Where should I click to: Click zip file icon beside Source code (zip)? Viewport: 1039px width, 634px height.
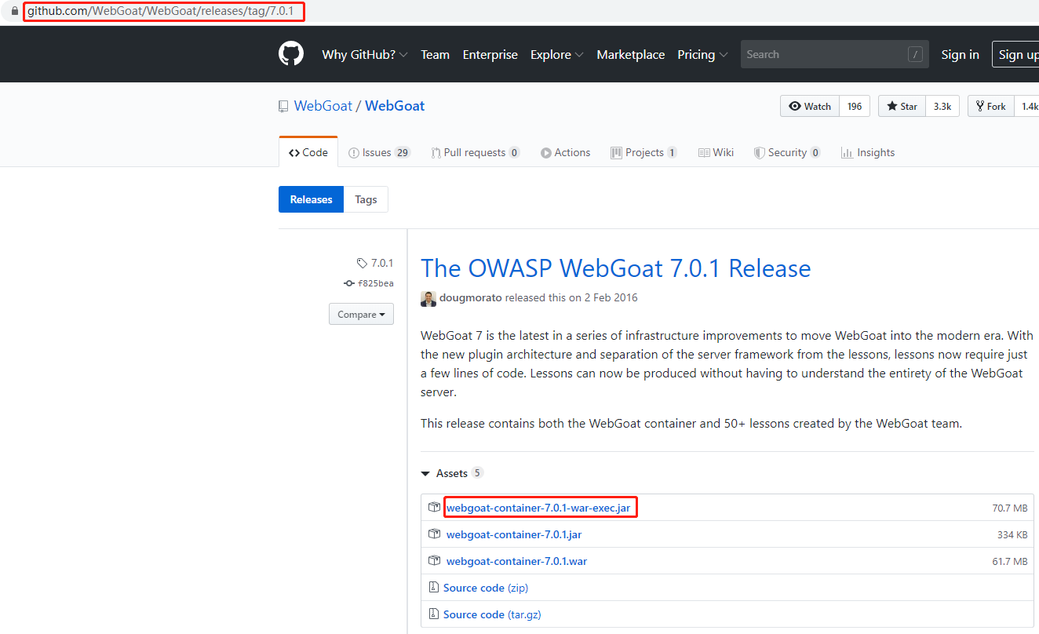click(x=434, y=588)
